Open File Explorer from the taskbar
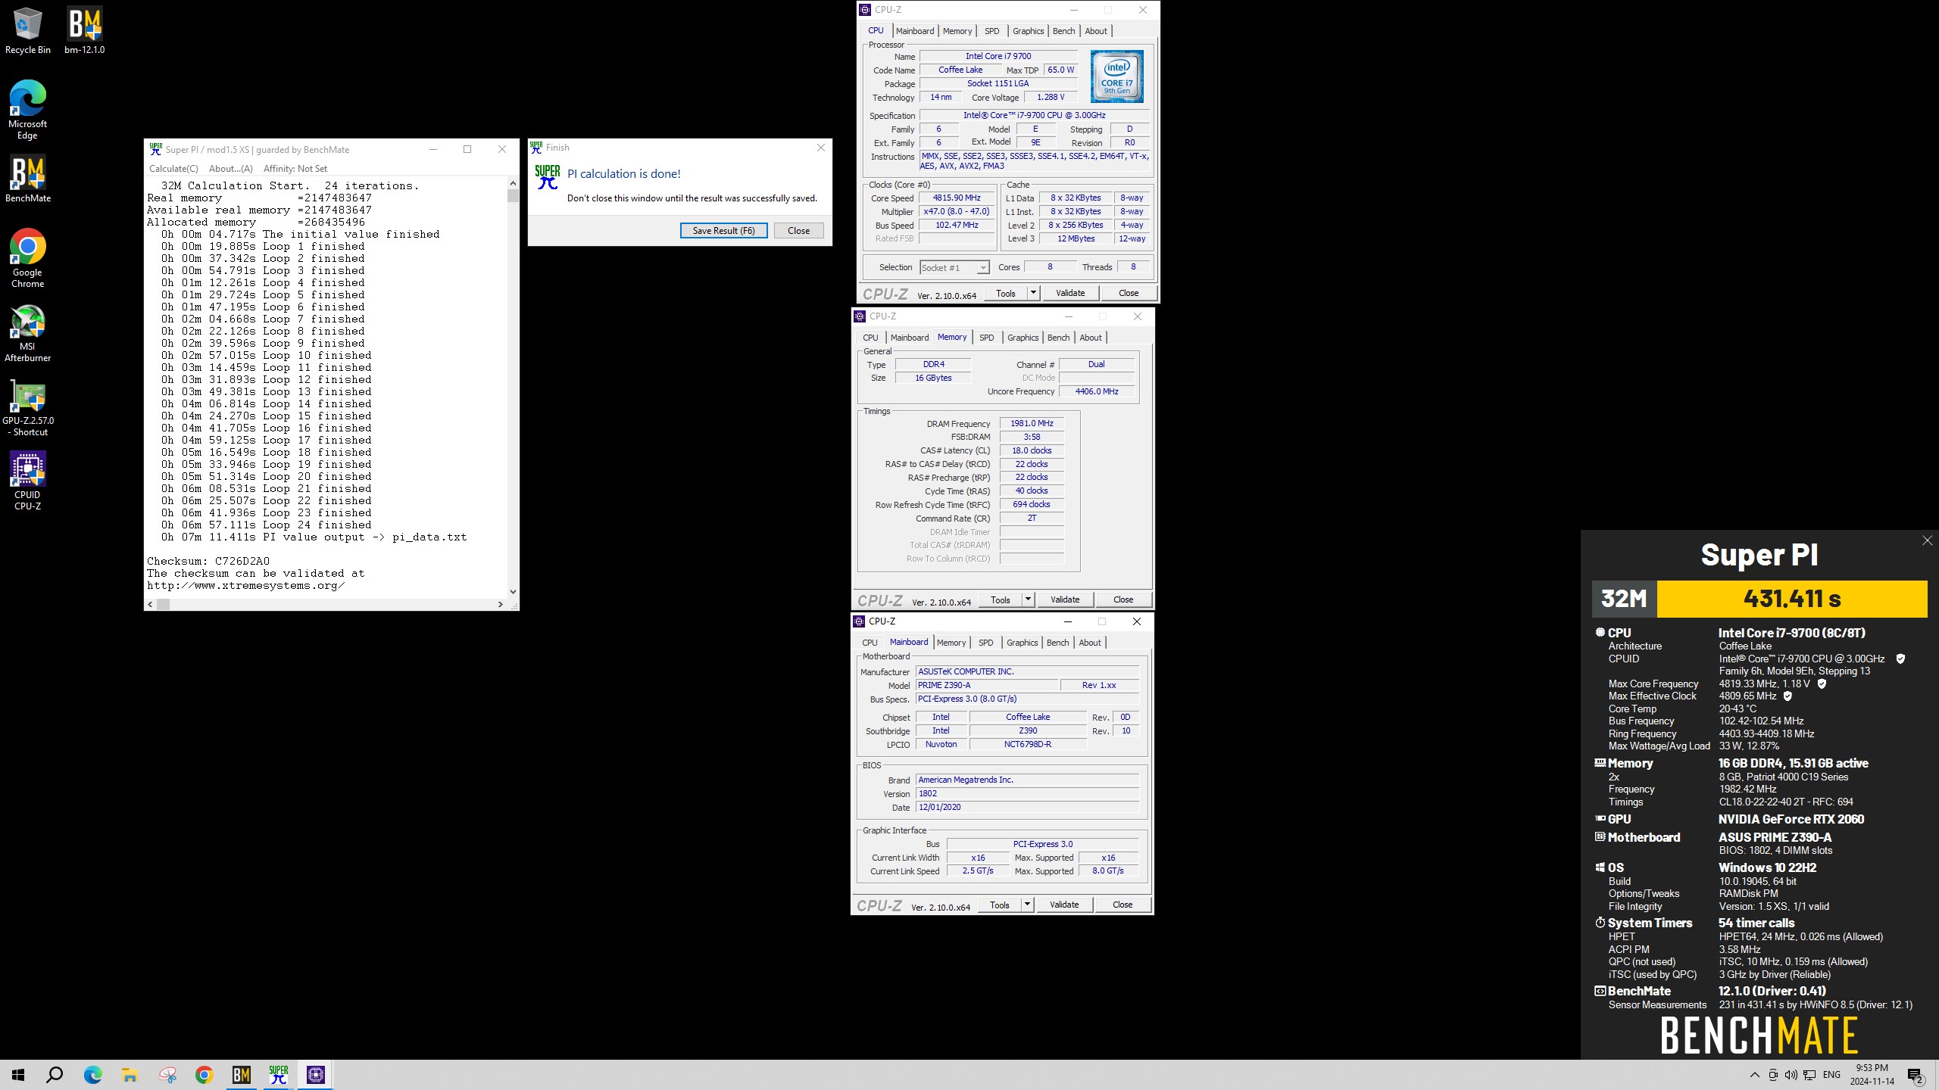Image resolution: width=1939 pixels, height=1090 pixels. click(x=130, y=1075)
